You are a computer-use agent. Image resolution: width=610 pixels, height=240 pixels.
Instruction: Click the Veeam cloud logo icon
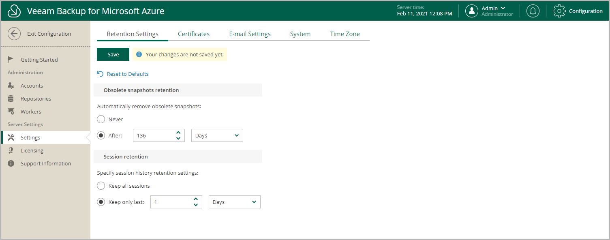coord(14,11)
